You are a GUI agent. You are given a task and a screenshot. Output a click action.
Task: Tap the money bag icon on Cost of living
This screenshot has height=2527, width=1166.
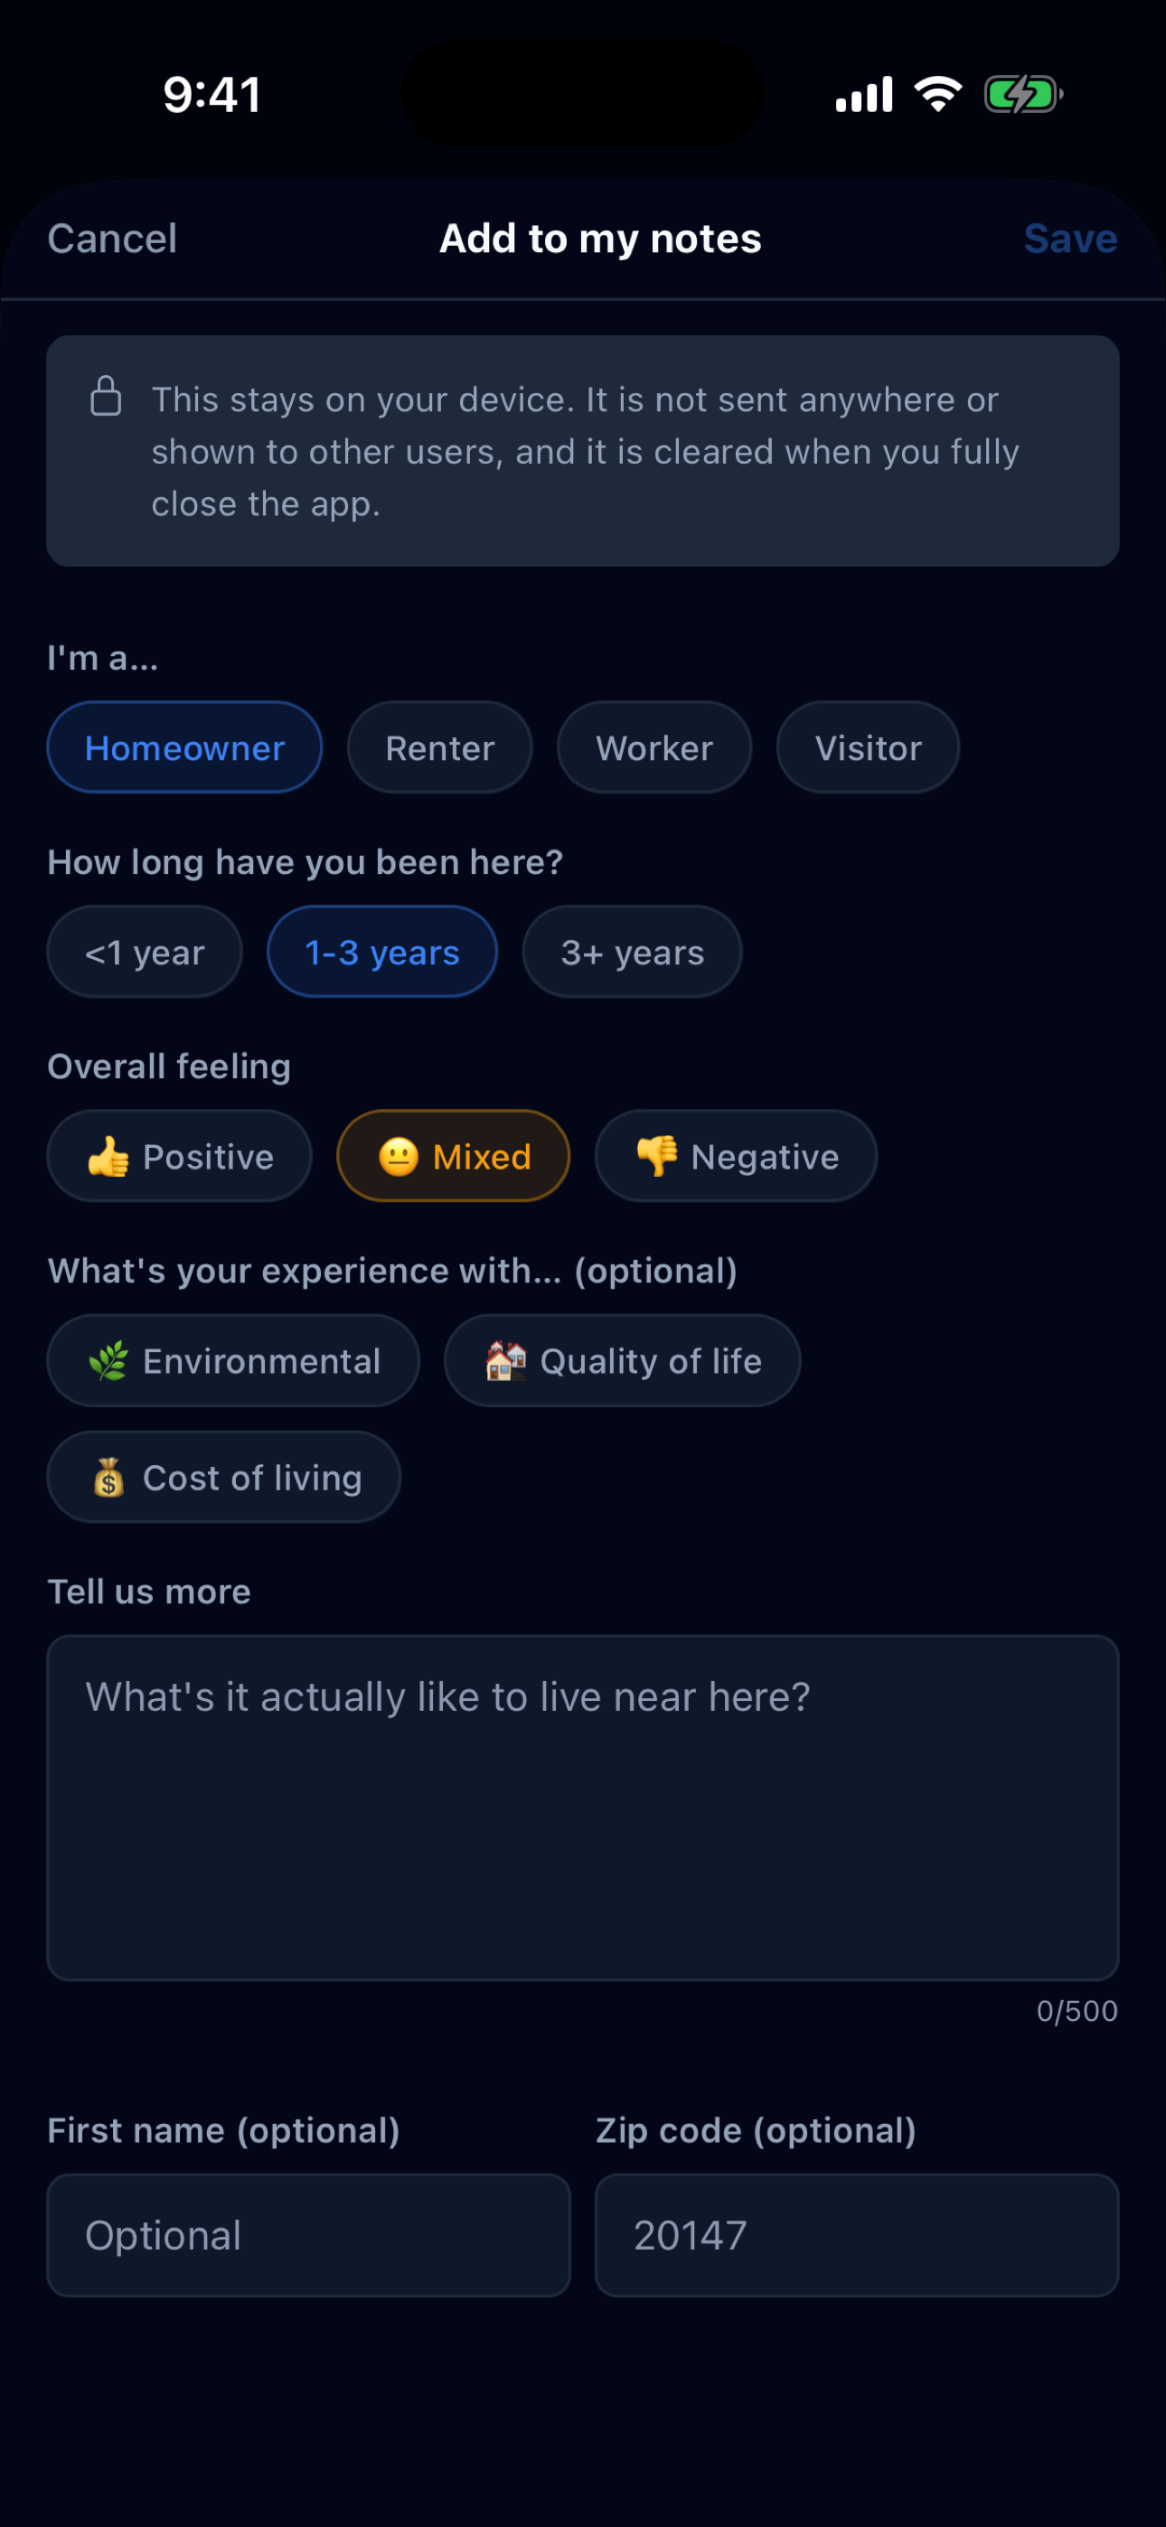(x=108, y=1478)
